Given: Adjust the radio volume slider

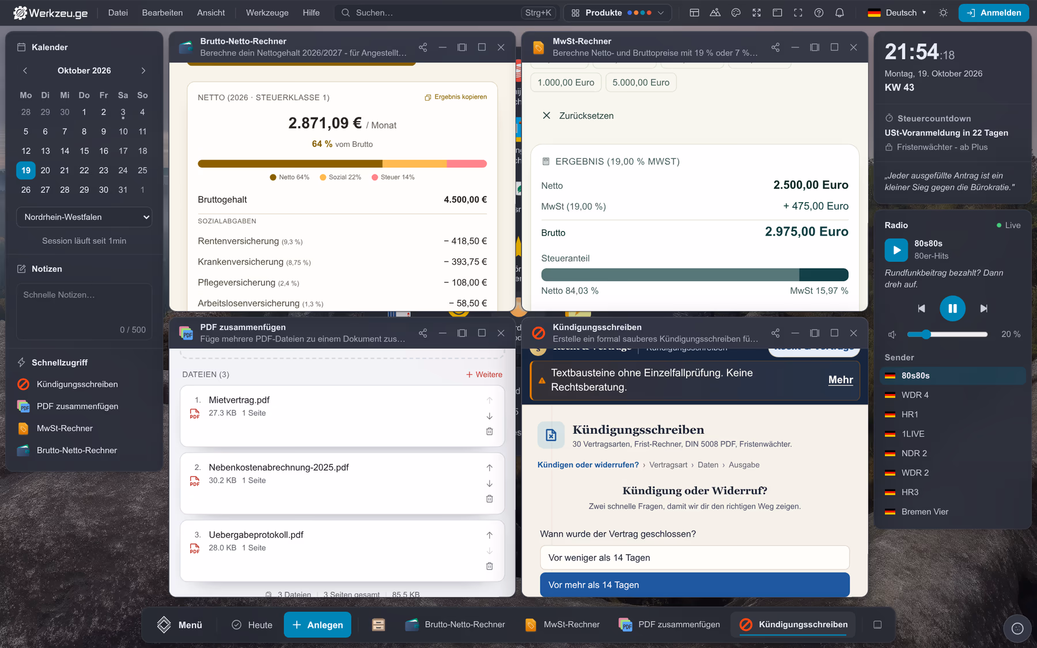Looking at the screenshot, I should (x=947, y=335).
